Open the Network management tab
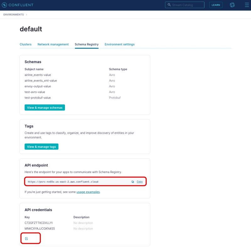This screenshot has height=250, width=251. [53, 44]
